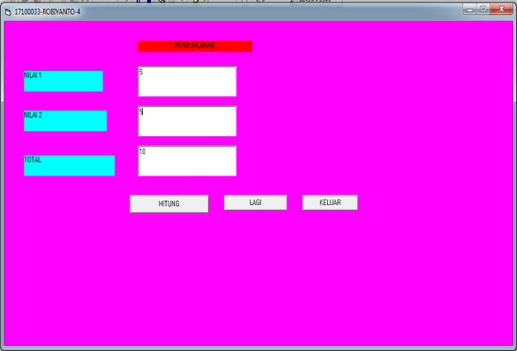517x351 pixels.
Task: Click the PENJUMLAHAN red title label
Action: (195, 46)
